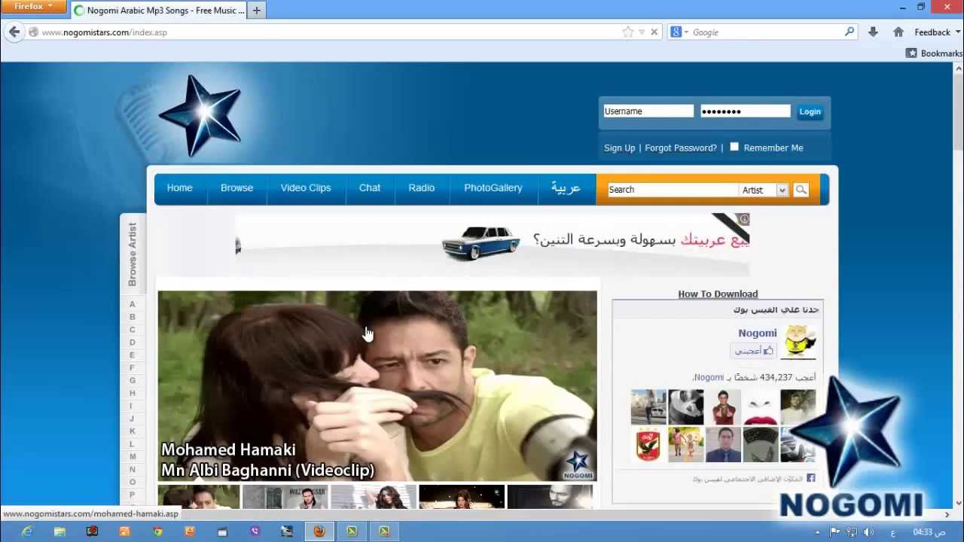Open the Home menu item

[179, 187]
